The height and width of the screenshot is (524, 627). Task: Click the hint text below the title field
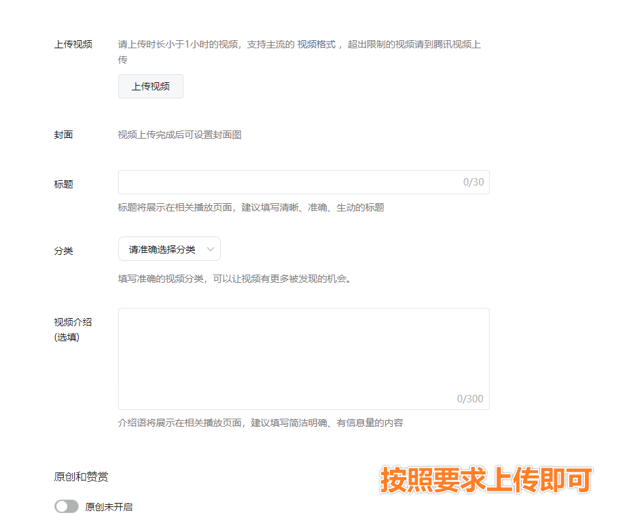251,207
